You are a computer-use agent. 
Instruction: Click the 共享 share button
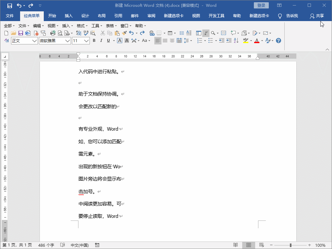tap(317, 16)
